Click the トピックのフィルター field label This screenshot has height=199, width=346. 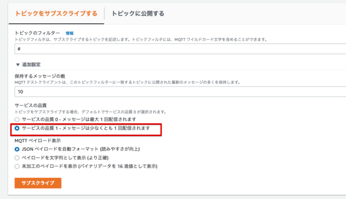point(37,33)
